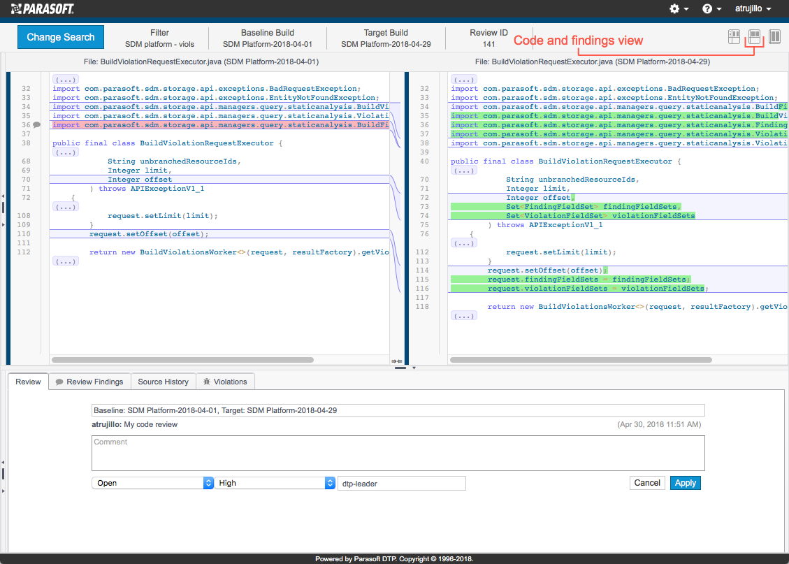Click 'request.setLimit(limit);' on target line 112
The width and height of the screenshot is (789, 564).
561,252
